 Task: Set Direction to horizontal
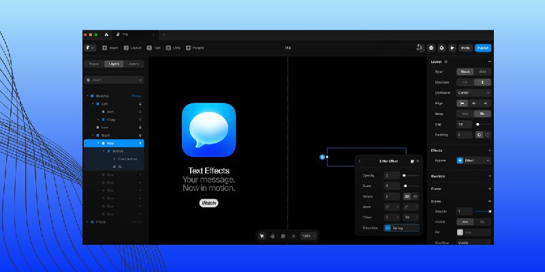[465, 82]
